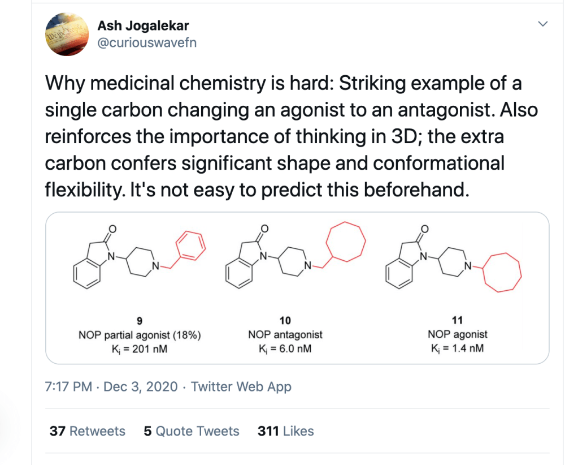Screen dimensions: 578x465
Task: Open the tweet options chevron menu
Action: (x=542, y=24)
